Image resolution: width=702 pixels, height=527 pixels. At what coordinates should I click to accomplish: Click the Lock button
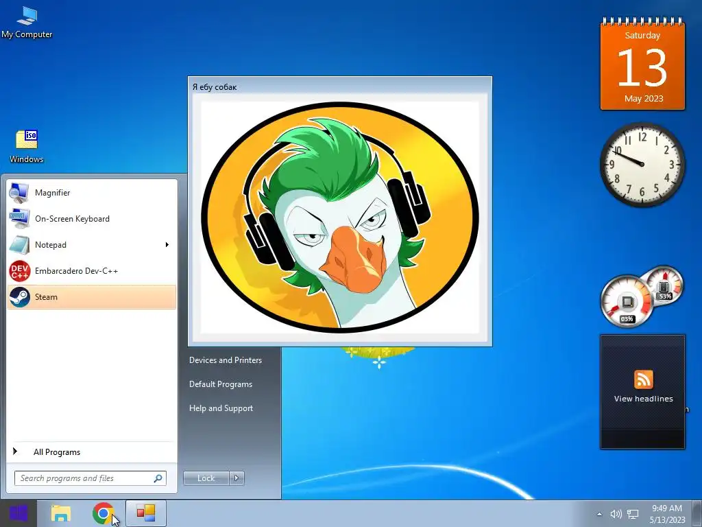pyautogui.click(x=206, y=478)
